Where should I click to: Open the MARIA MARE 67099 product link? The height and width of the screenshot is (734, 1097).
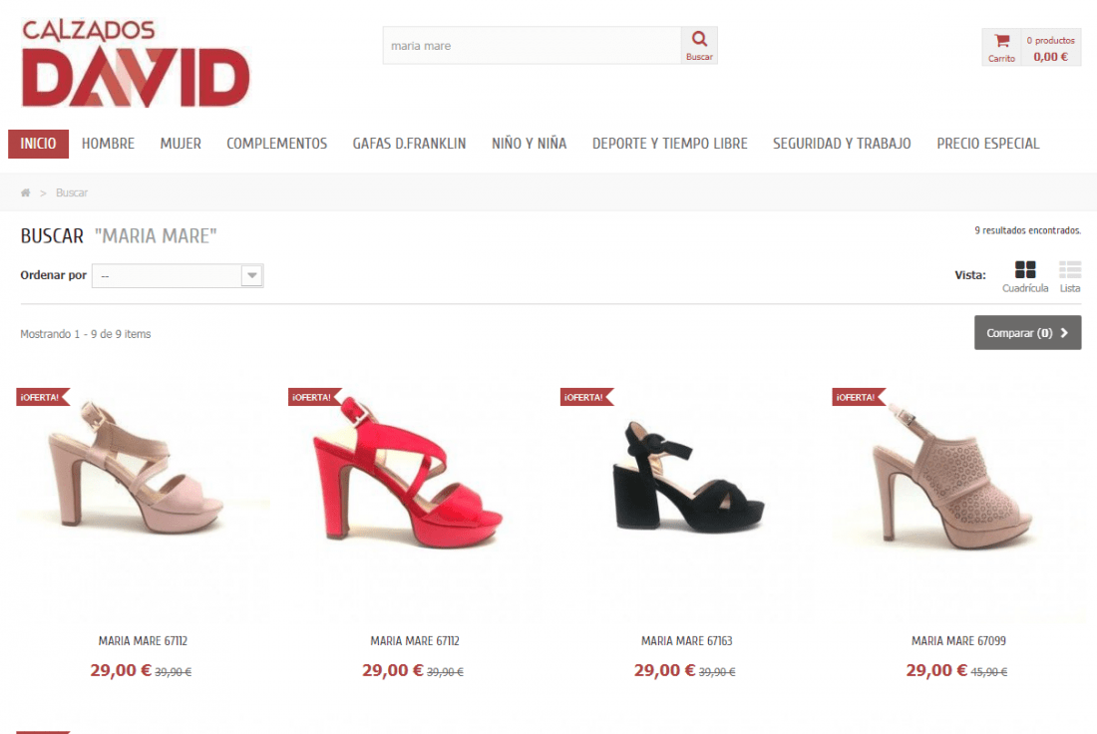(x=958, y=641)
